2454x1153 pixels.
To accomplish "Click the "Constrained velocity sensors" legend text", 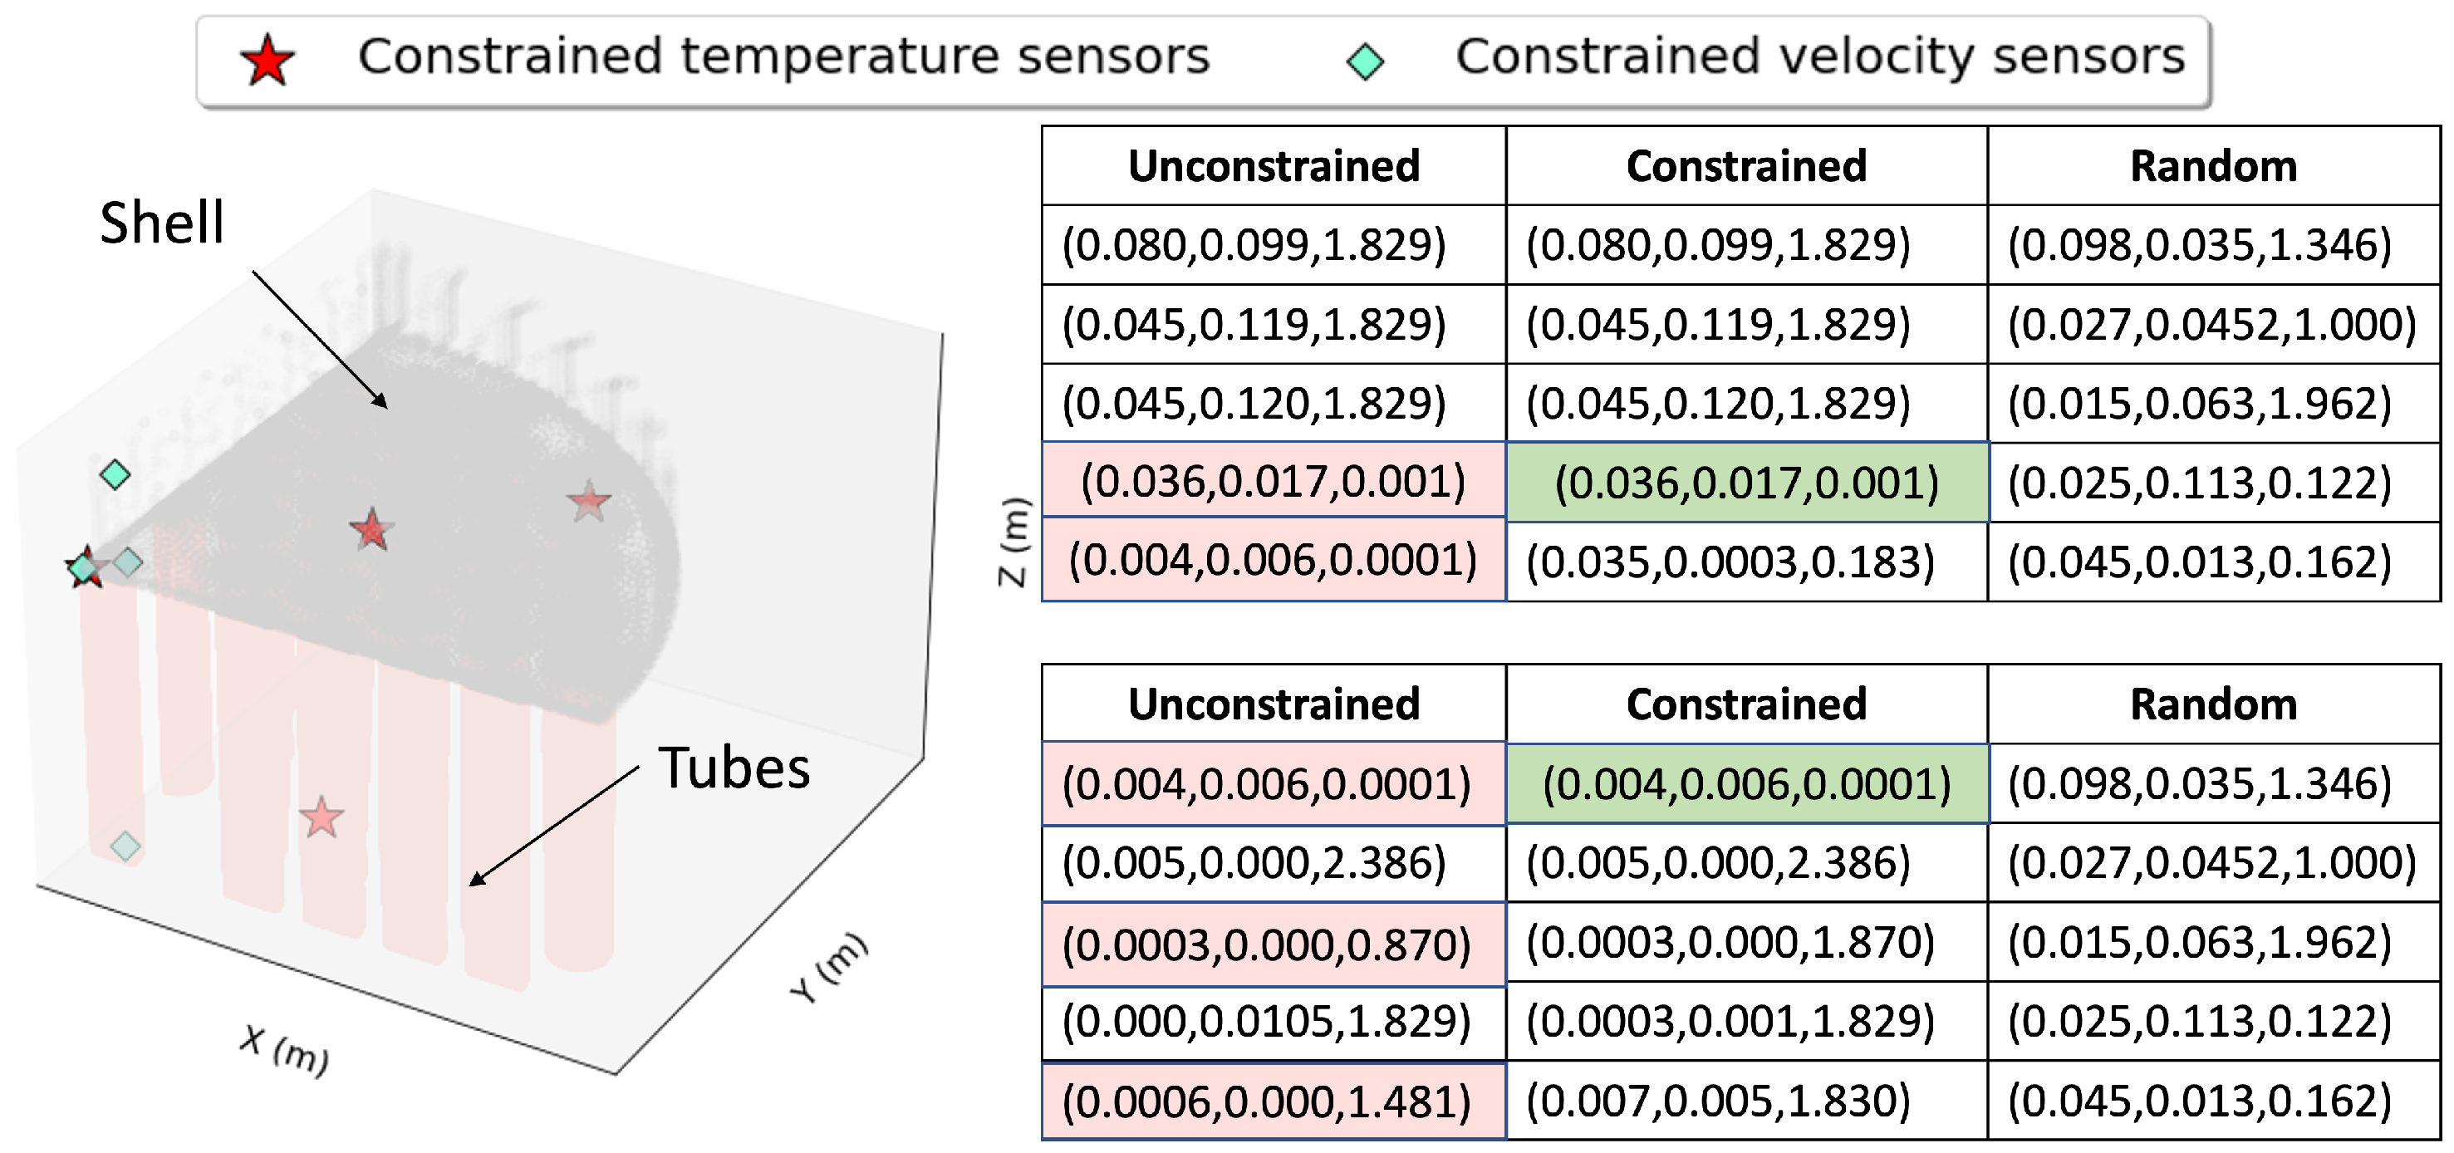I will pos(1819,56).
